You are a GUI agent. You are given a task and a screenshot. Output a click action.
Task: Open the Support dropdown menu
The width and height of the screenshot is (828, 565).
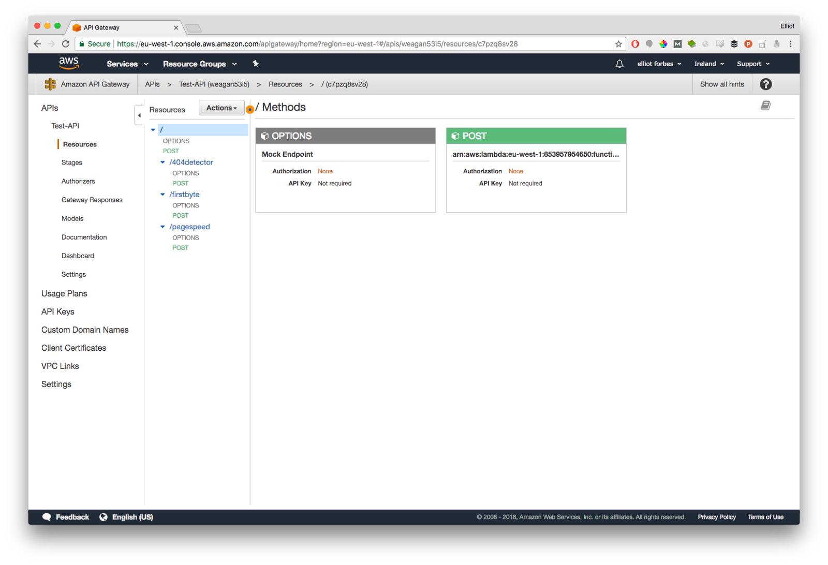coord(753,64)
